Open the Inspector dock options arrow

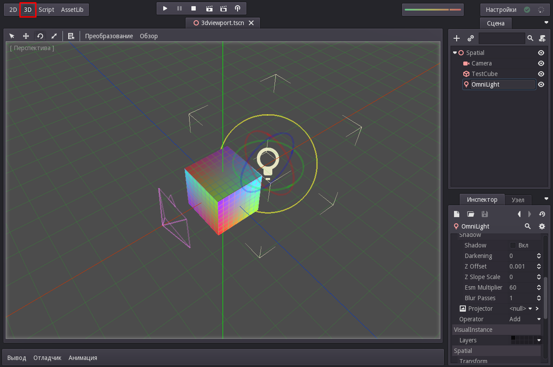point(546,199)
